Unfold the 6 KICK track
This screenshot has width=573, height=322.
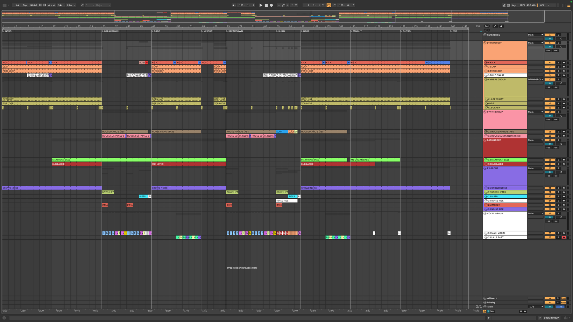[x=486, y=63]
